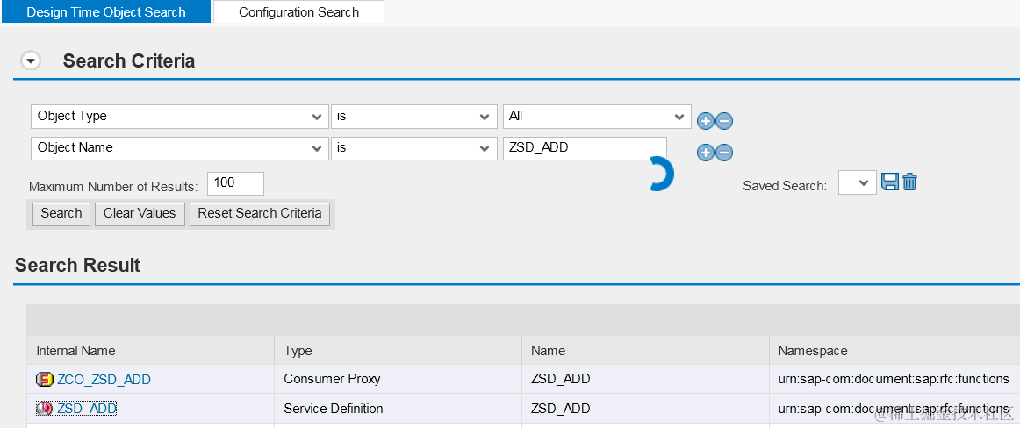Screen dimensions: 1020x428
Task: Remove the Object Name criterion row
Action: click(724, 153)
